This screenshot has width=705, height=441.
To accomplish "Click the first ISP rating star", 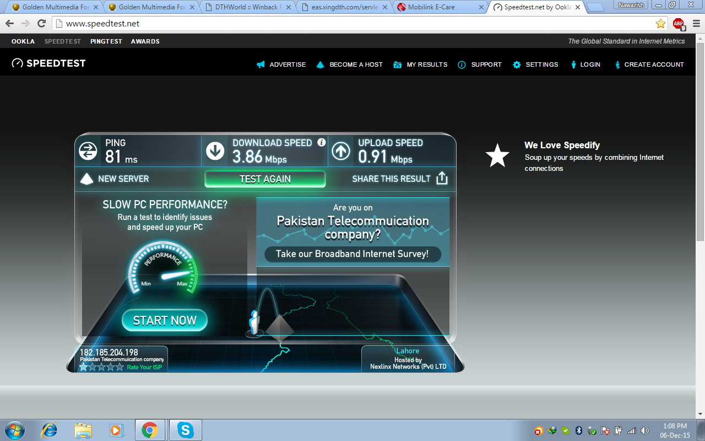I will (84, 367).
